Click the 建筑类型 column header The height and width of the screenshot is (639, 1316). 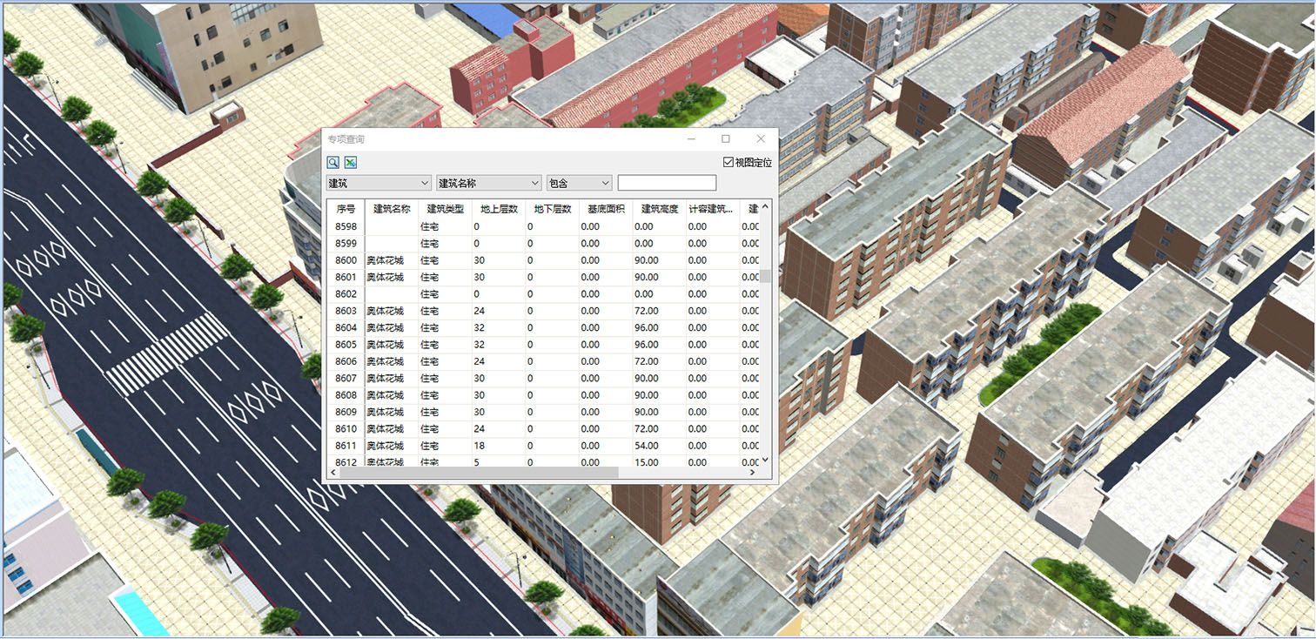[x=445, y=209]
